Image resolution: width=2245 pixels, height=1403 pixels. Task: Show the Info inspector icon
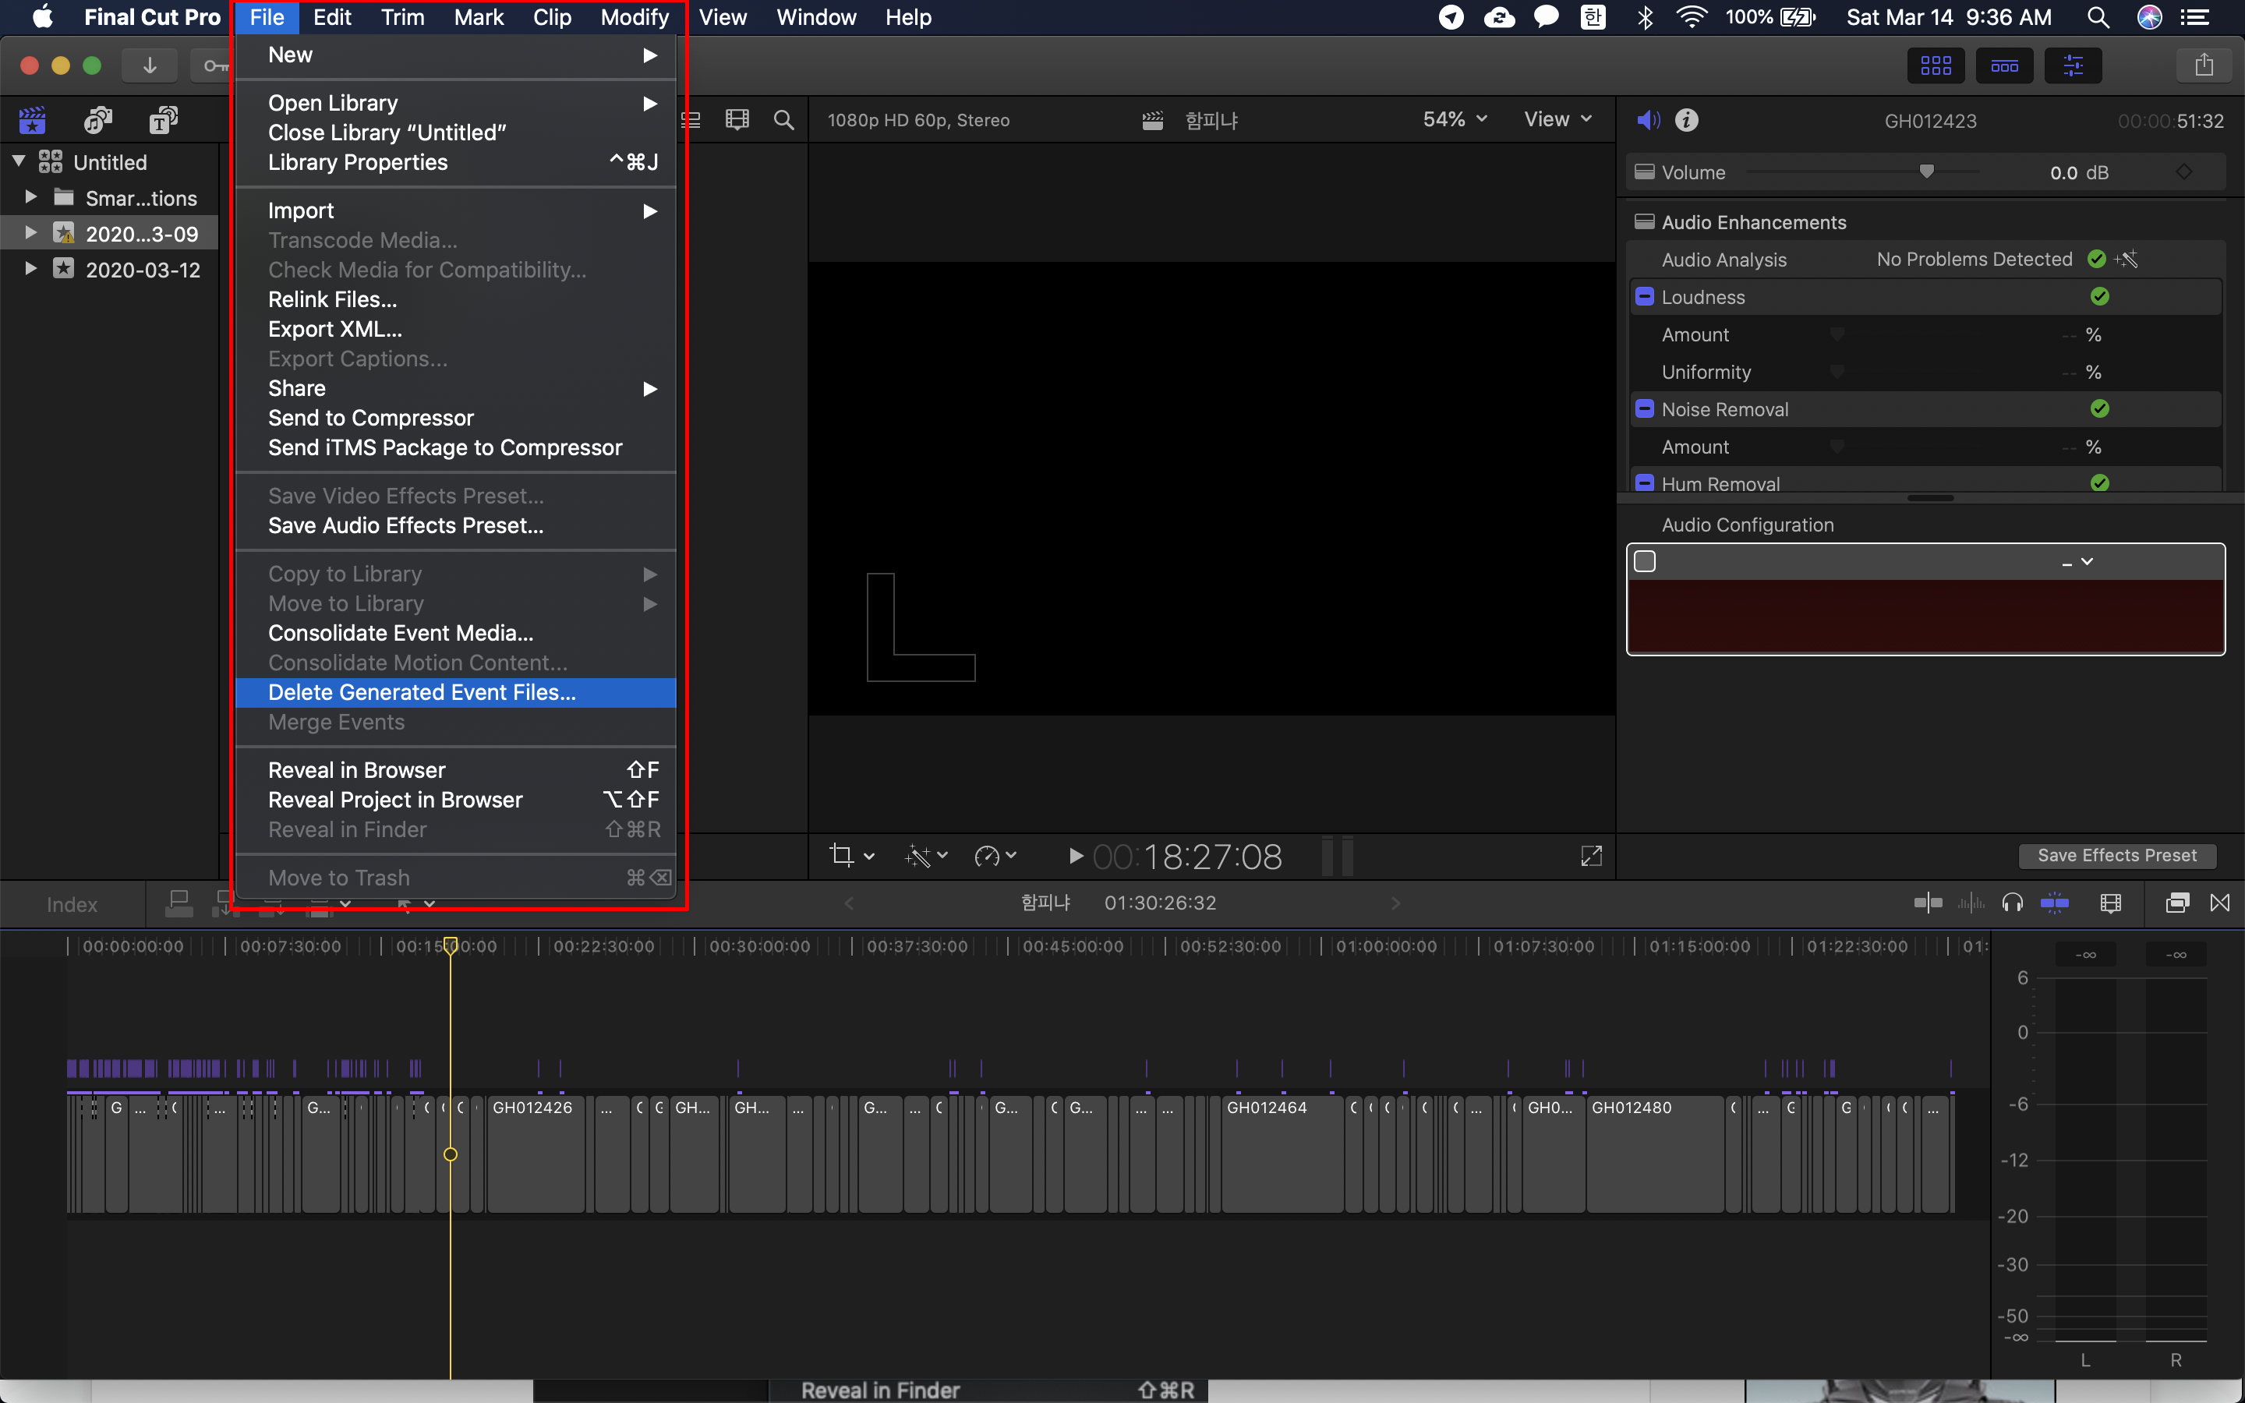click(x=1687, y=120)
